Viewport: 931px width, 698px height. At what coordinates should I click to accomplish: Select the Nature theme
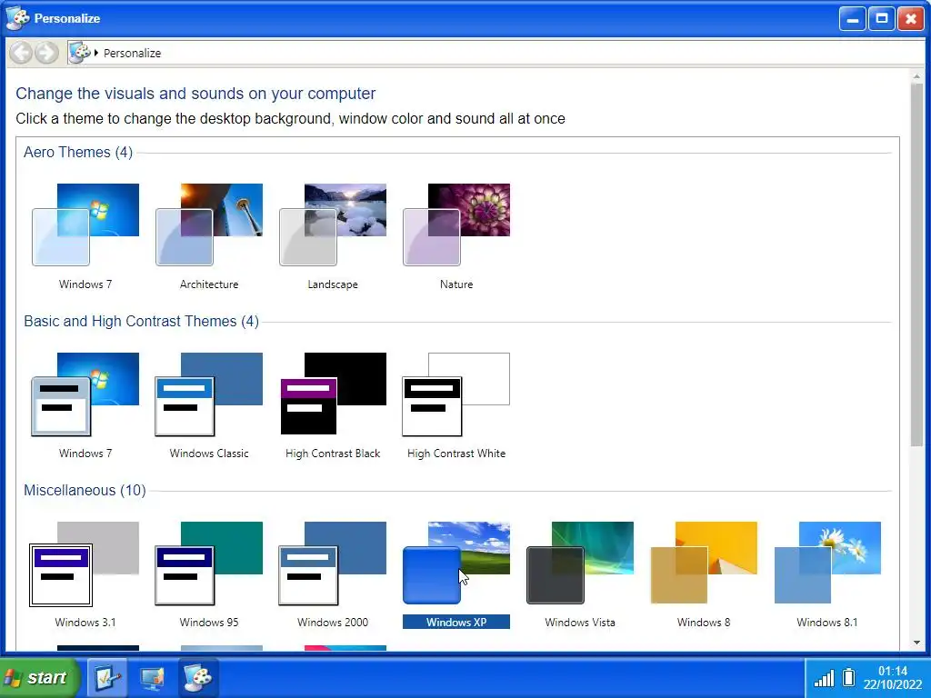456,236
